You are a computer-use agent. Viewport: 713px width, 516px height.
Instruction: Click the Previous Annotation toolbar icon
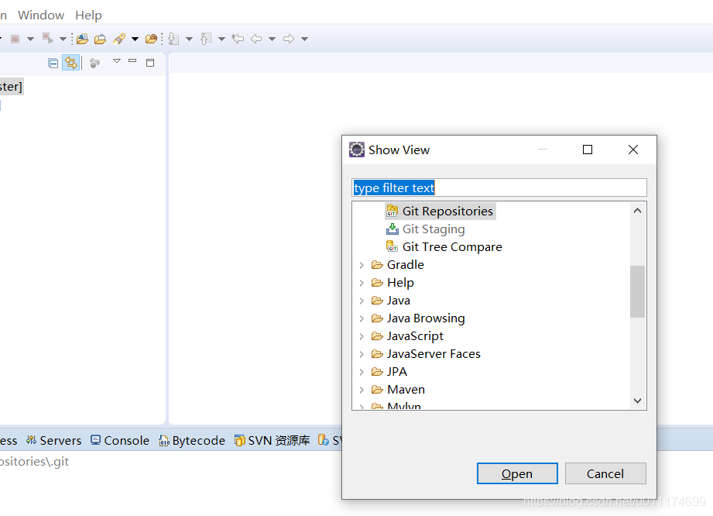click(x=206, y=40)
